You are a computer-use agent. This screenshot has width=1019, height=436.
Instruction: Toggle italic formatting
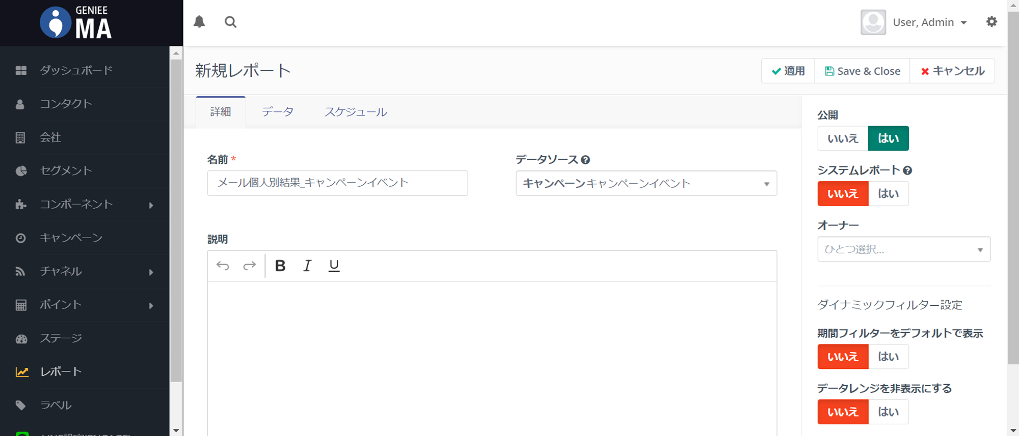(x=307, y=266)
